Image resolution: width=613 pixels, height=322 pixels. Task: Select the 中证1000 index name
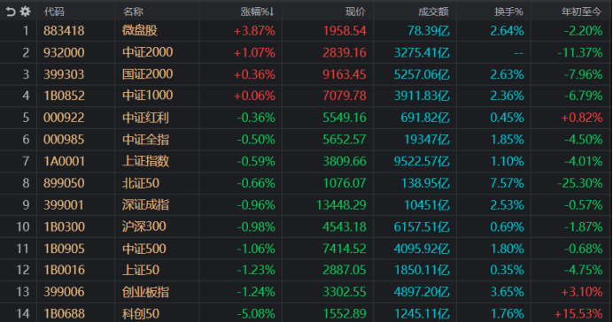(147, 96)
